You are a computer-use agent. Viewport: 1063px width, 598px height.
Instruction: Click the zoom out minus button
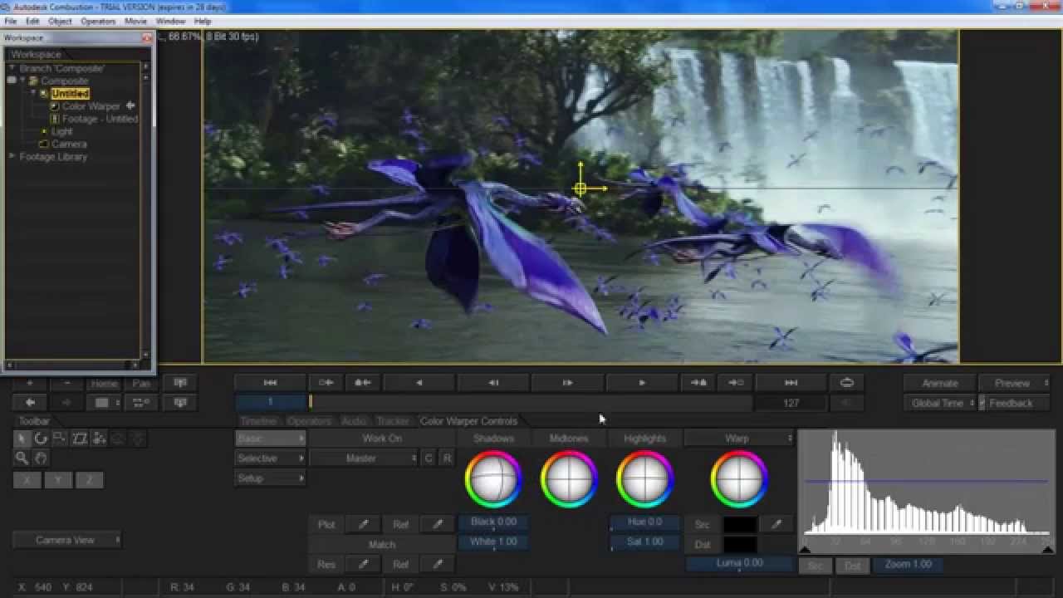[66, 383]
